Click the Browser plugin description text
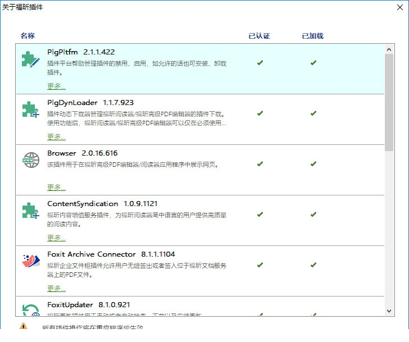Viewport: 409px width, 342px height. click(133, 165)
